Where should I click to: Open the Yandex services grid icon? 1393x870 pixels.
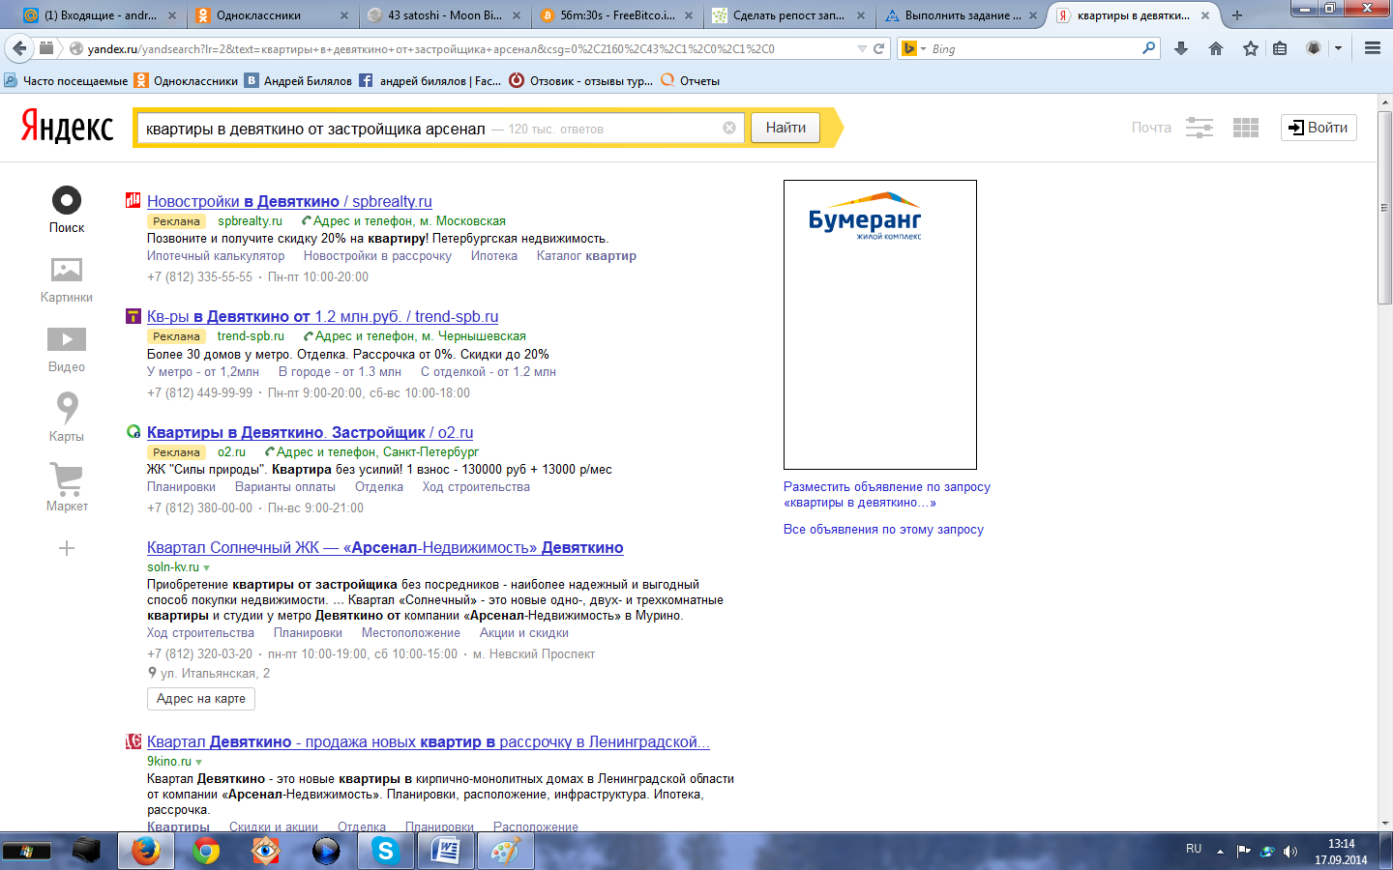pos(1246,128)
